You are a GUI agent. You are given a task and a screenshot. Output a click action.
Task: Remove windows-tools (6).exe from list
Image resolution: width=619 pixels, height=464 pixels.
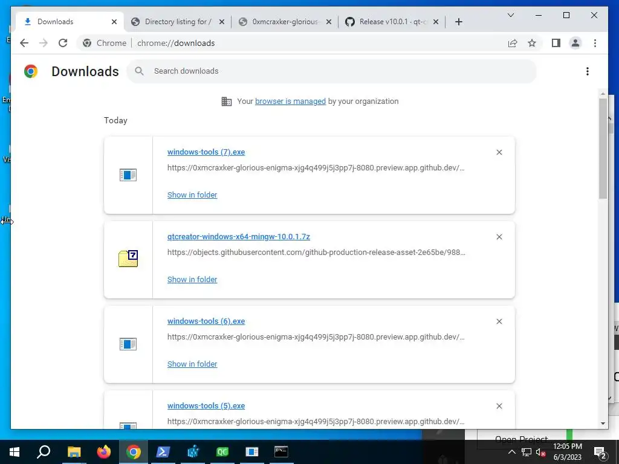pyautogui.click(x=499, y=321)
